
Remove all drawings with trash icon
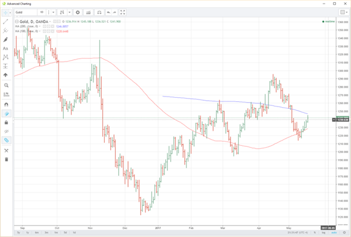[x=6, y=160]
